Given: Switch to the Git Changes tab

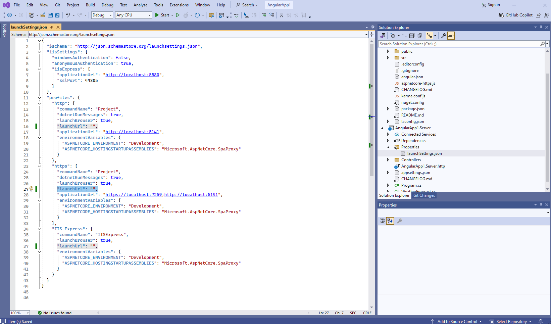Looking at the screenshot, I should [424, 195].
